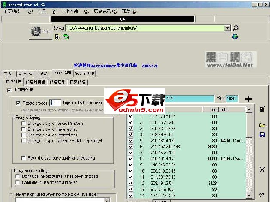270x202 pixels.
Task: Toggle the Rotate proxies checkbox
Action: pos(18,103)
